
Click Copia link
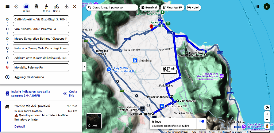[70, 94]
